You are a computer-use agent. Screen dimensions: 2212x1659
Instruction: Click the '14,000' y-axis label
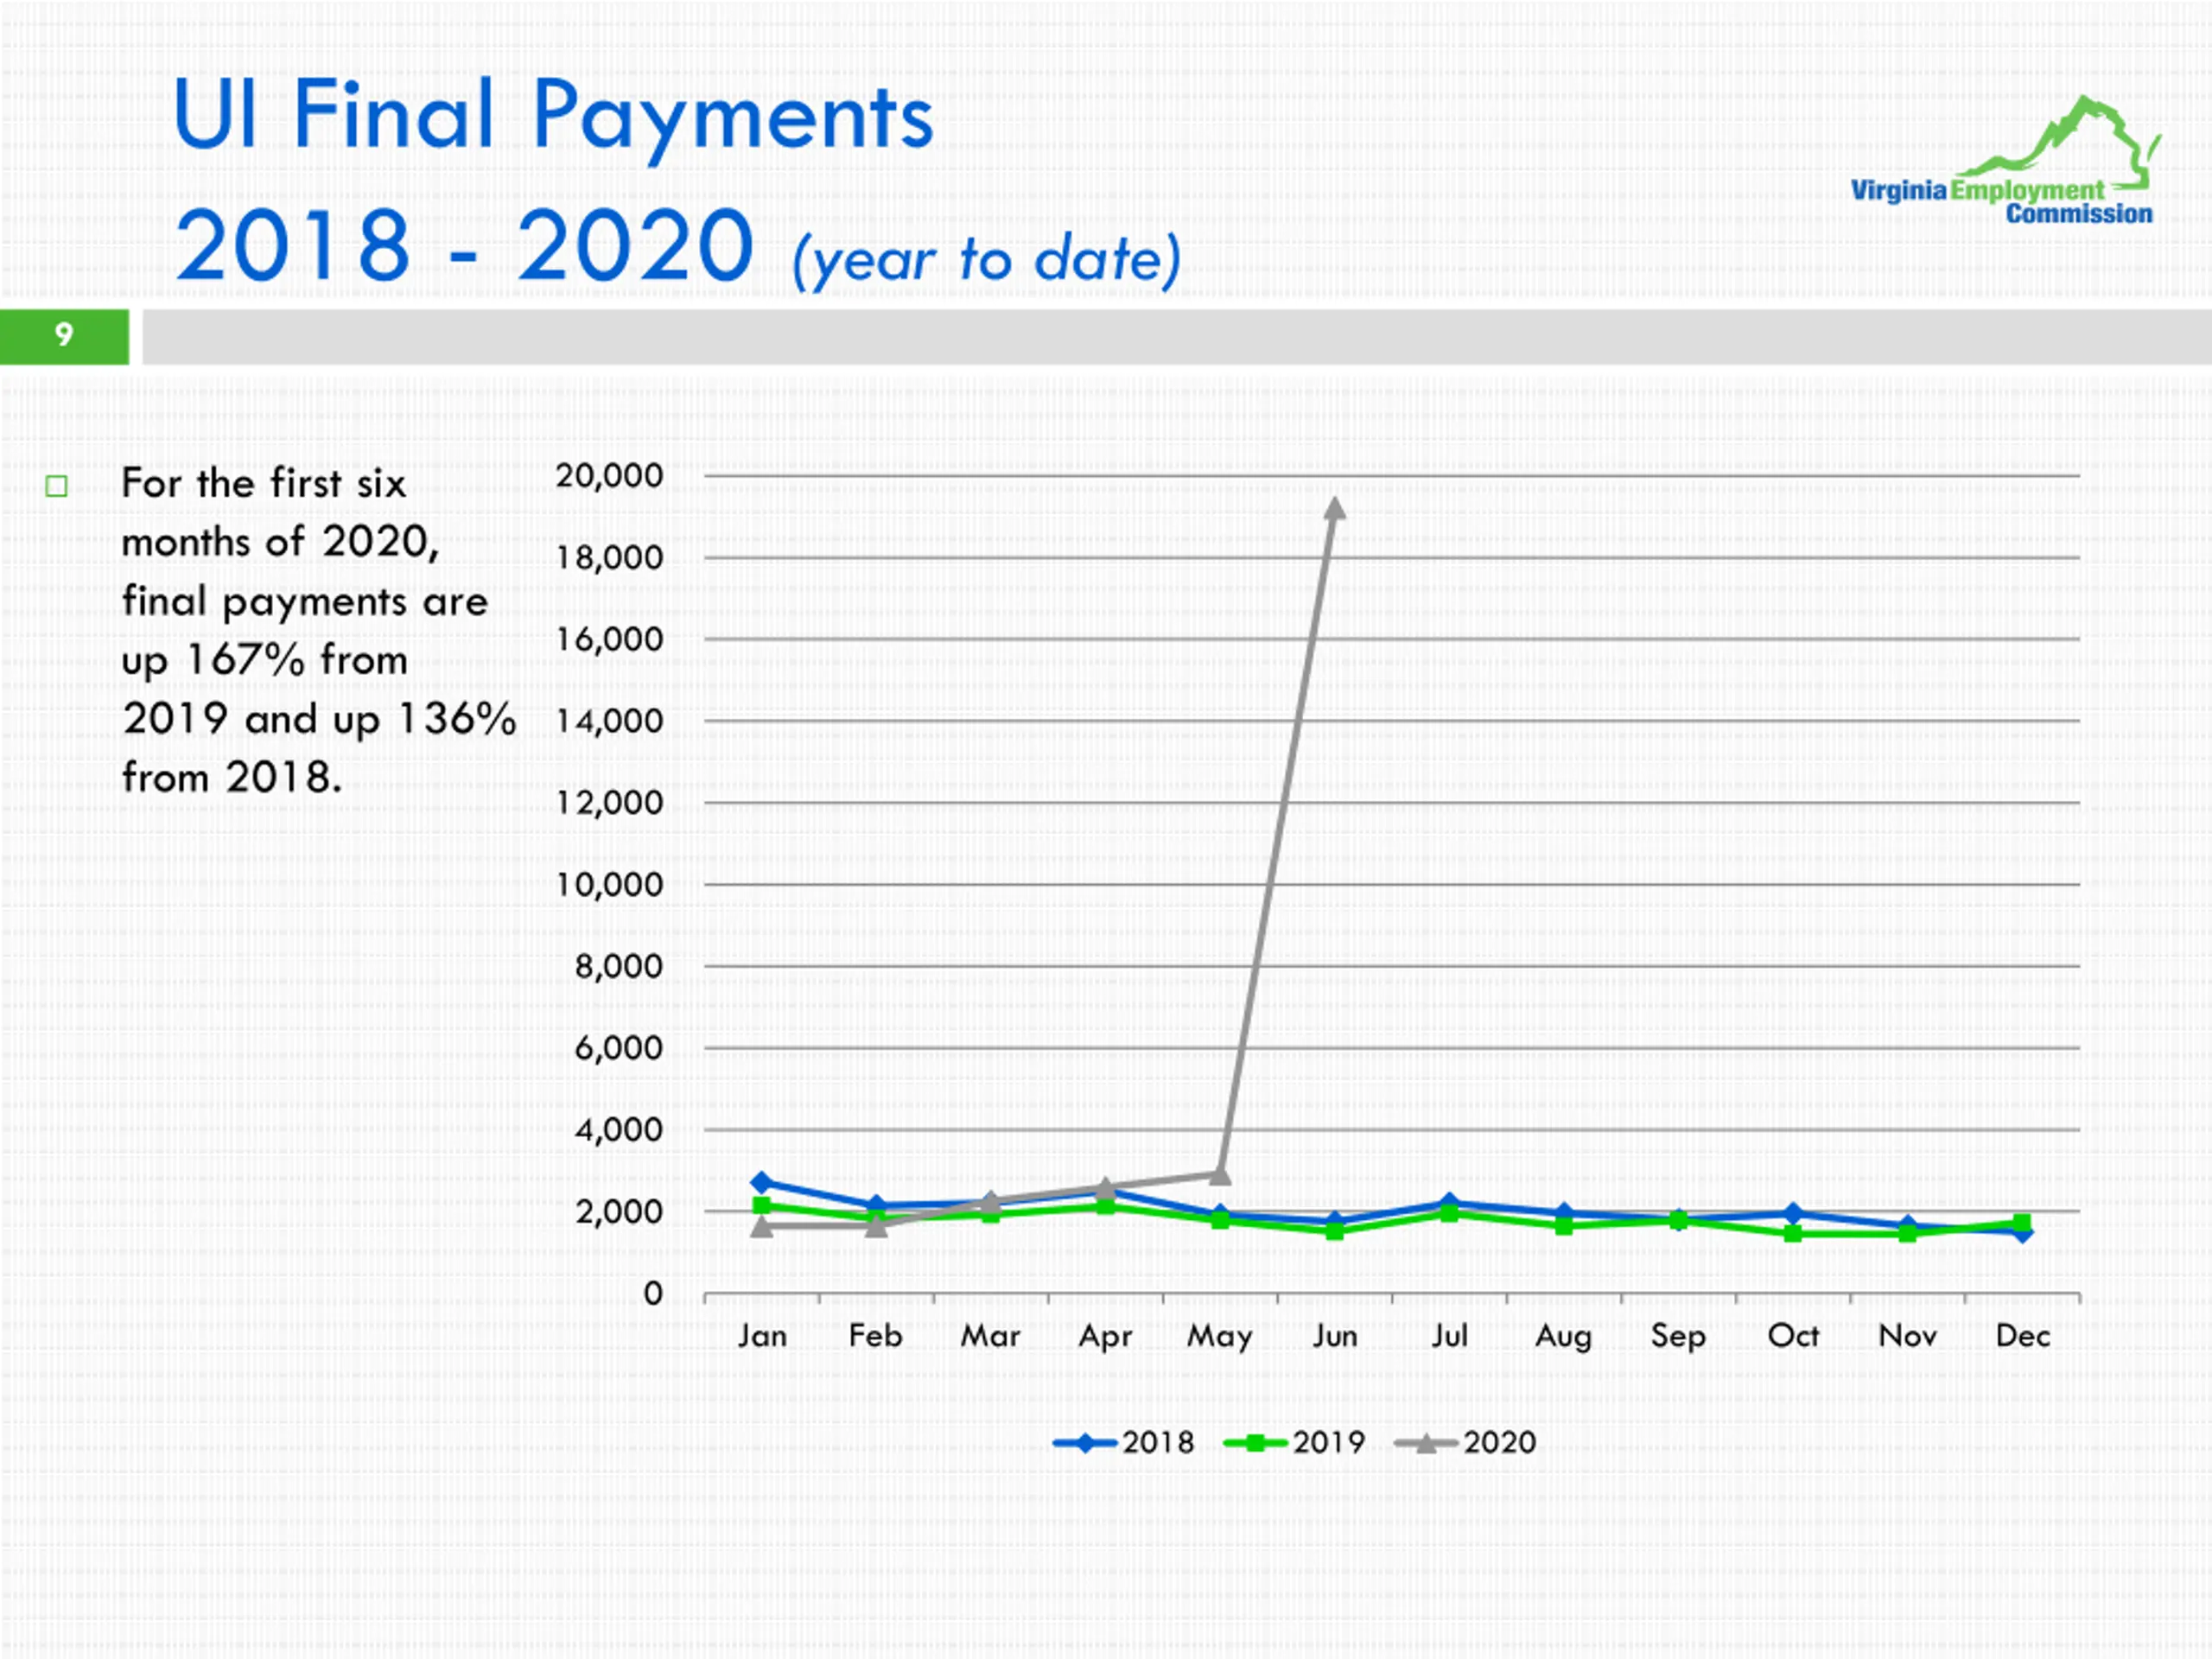click(x=609, y=721)
